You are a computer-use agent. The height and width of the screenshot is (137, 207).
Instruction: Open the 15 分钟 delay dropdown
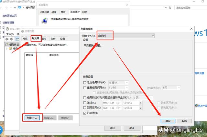[x=118, y=83]
